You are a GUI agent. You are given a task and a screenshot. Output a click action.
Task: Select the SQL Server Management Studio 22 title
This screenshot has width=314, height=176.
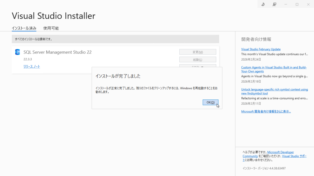57,52
